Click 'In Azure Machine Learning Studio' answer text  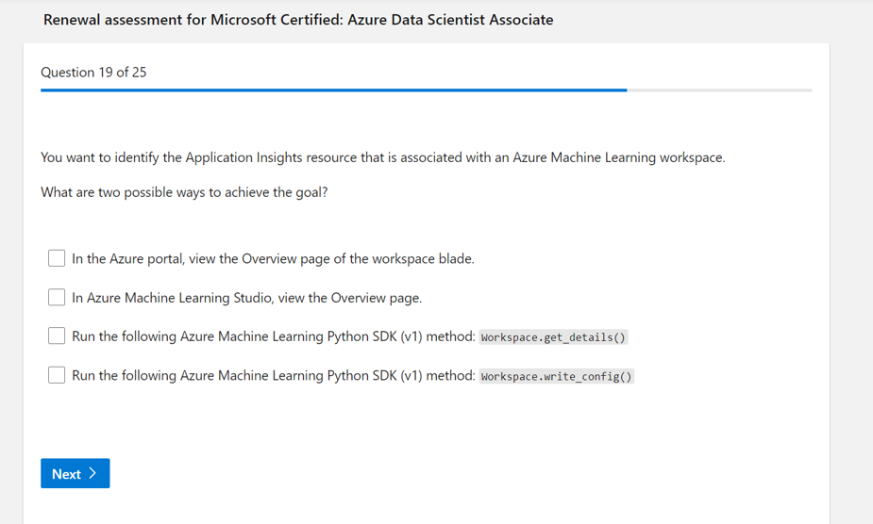pos(246,298)
